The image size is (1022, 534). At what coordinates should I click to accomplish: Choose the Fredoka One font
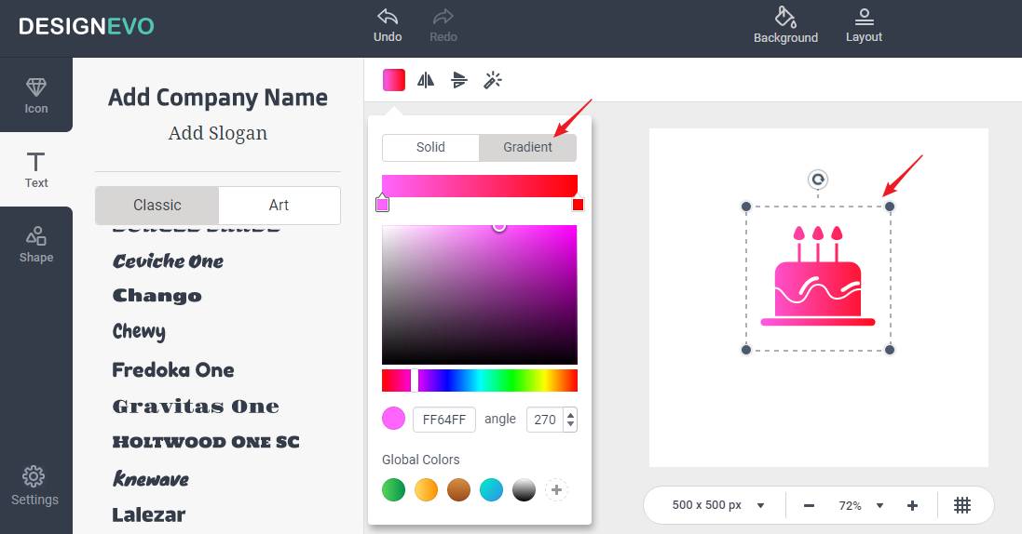173,369
